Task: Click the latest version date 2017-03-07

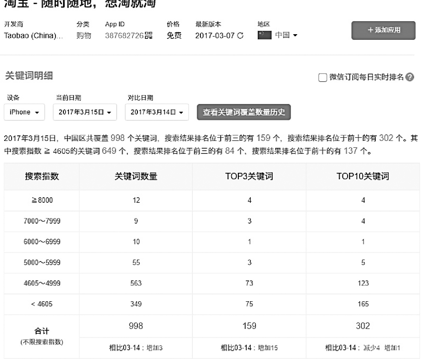Action: [215, 36]
